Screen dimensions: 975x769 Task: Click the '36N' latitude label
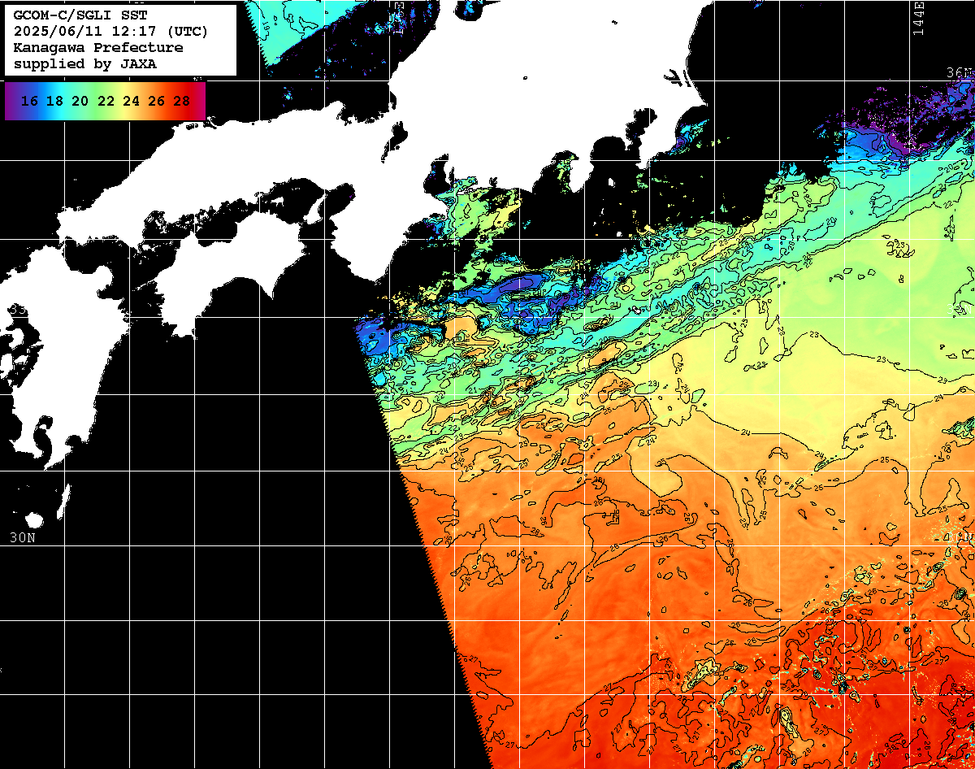(x=960, y=72)
